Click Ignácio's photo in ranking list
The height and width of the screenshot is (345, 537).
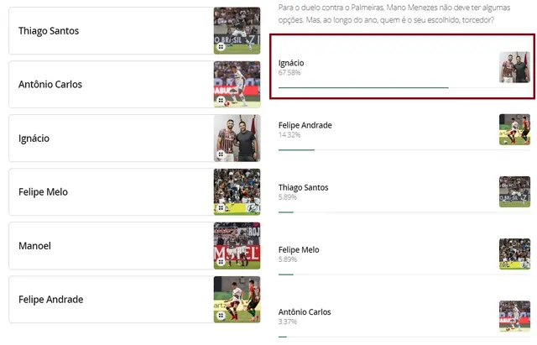coord(237,139)
